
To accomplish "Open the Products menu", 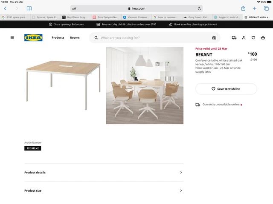I will [x=58, y=38].
